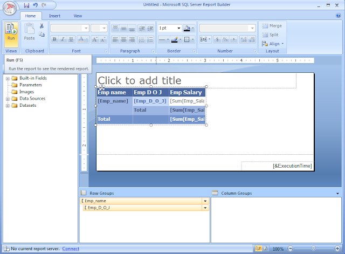345x254 pixels.
Task: Toggle italic formatting
Action: coord(63,39)
